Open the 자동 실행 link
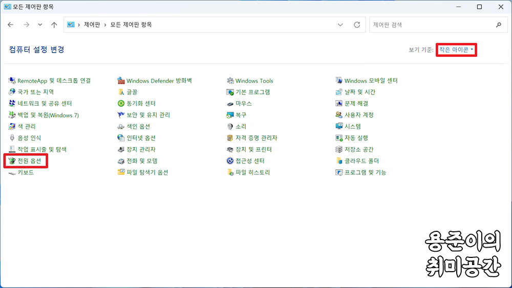 tap(356, 138)
